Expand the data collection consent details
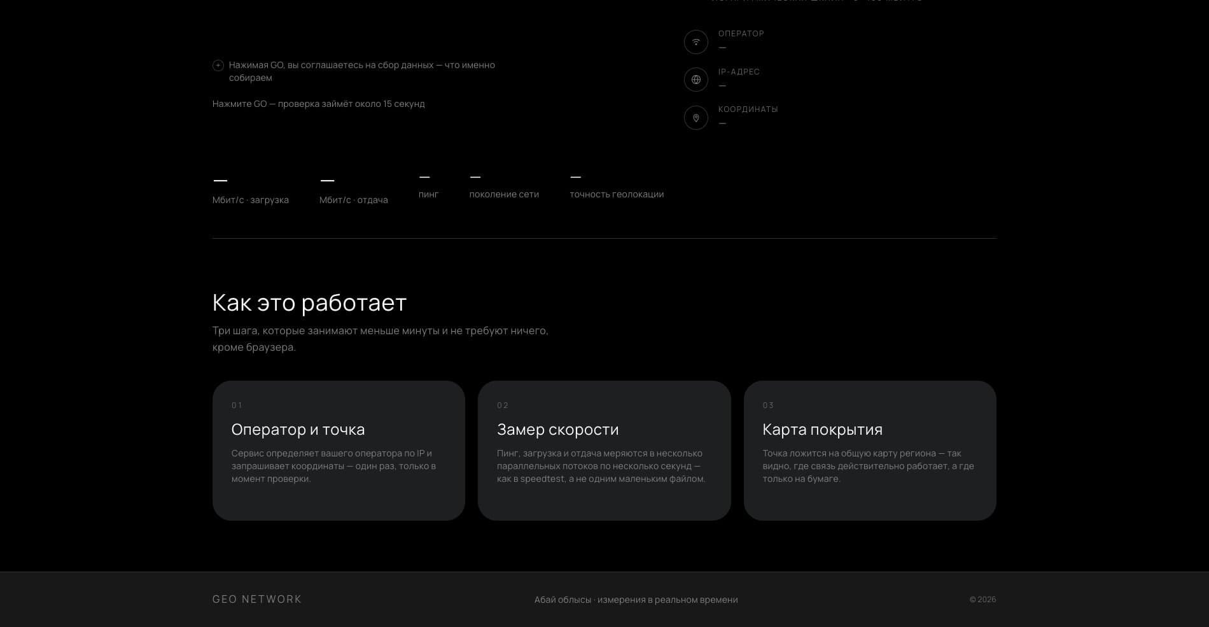Screen dimensions: 1209x627 218,65
